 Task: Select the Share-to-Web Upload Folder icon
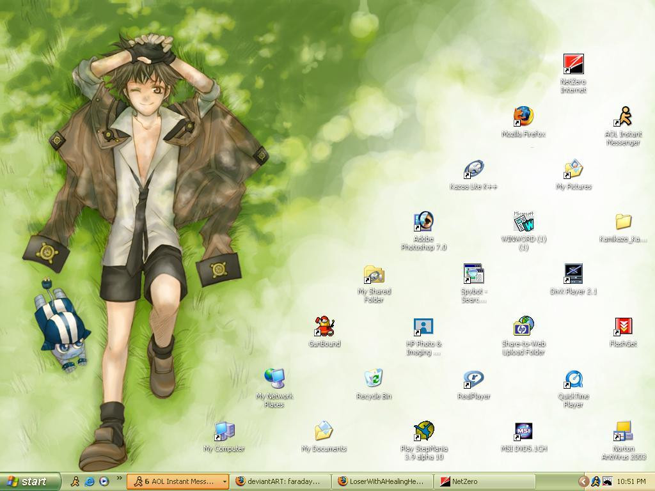[x=523, y=326]
